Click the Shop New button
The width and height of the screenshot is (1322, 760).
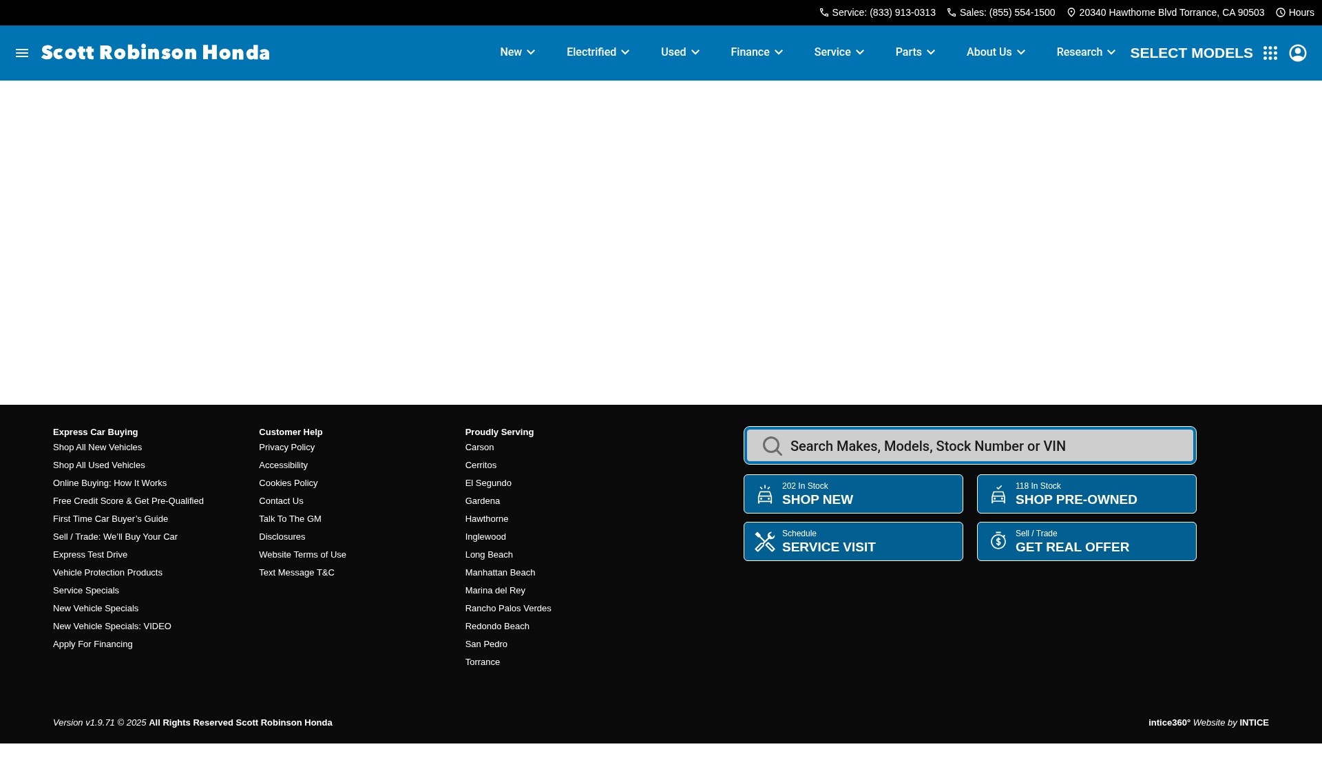pos(853,494)
